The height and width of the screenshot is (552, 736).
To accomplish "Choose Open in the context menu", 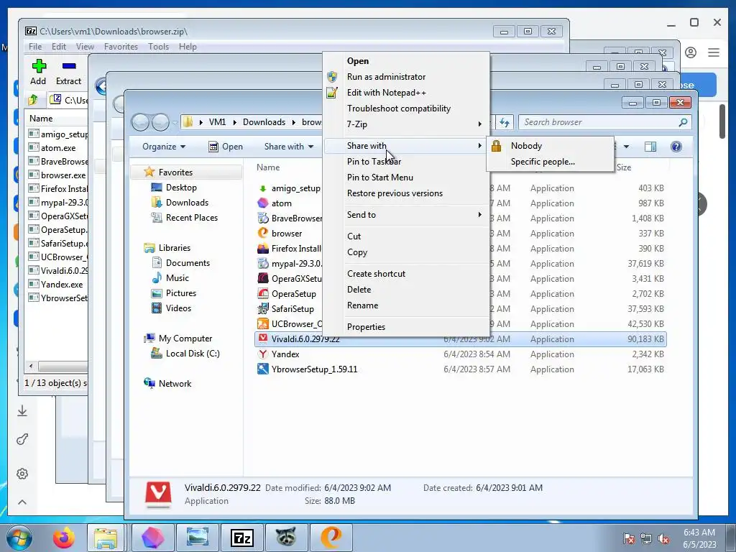I will 358,61.
